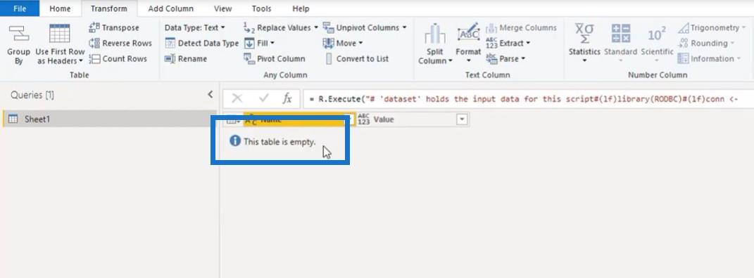Click the Split Column icon
The width and height of the screenshot is (754, 278).
(x=434, y=34)
